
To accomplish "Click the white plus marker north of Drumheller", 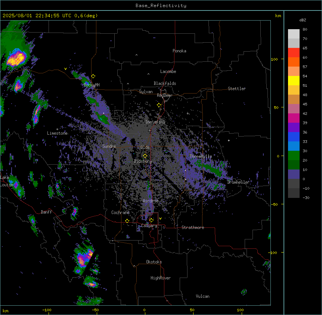I will pos(229,140).
